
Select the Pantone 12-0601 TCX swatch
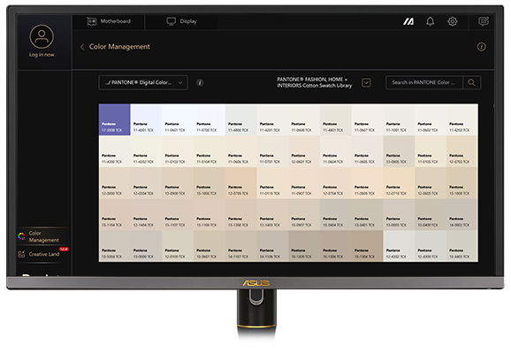click(x=304, y=151)
